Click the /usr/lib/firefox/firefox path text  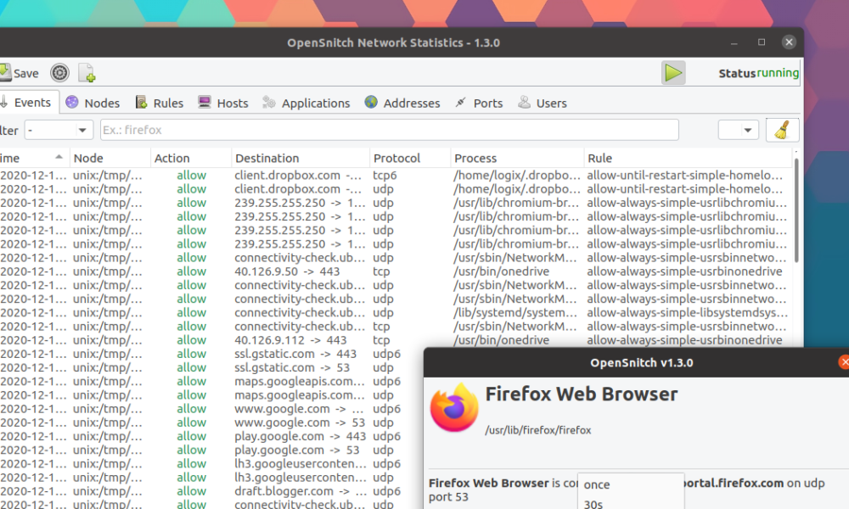[537, 430]
